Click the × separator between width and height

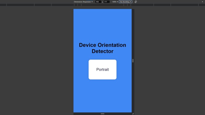(x=102, y=2)
